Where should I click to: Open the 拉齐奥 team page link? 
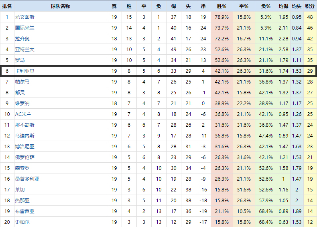pyautogui.click(x=22, y=39)
